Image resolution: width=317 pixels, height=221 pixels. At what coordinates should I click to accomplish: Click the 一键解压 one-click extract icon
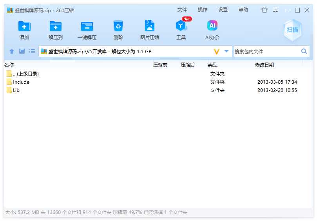87,26
